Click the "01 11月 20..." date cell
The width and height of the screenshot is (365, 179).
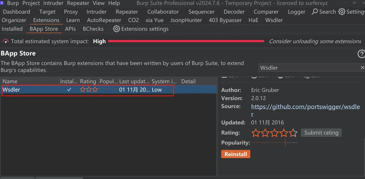[x=134, y=90]
